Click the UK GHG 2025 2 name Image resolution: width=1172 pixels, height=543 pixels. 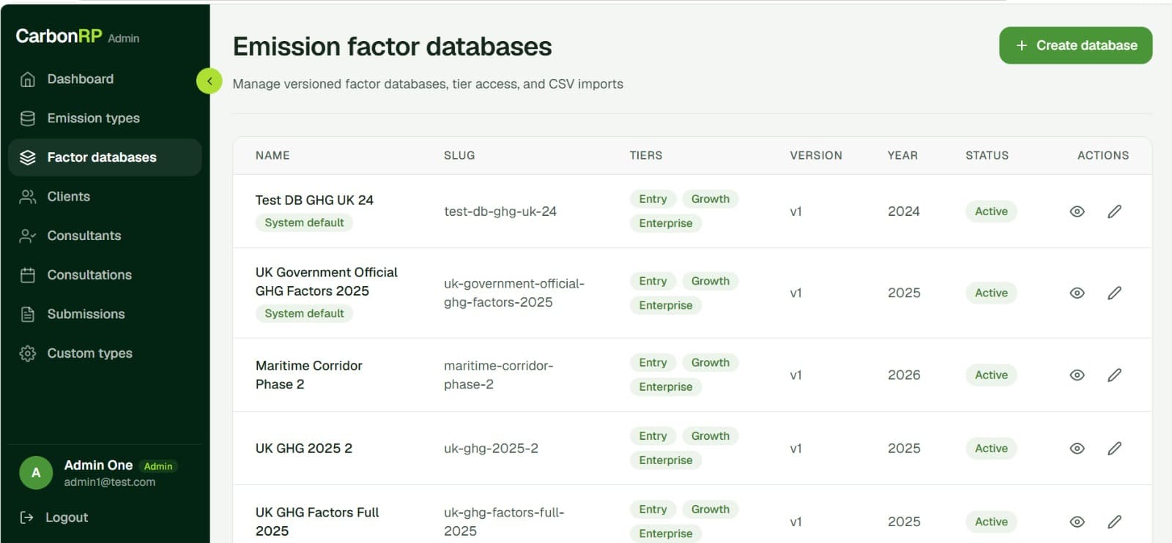point(303,448)
